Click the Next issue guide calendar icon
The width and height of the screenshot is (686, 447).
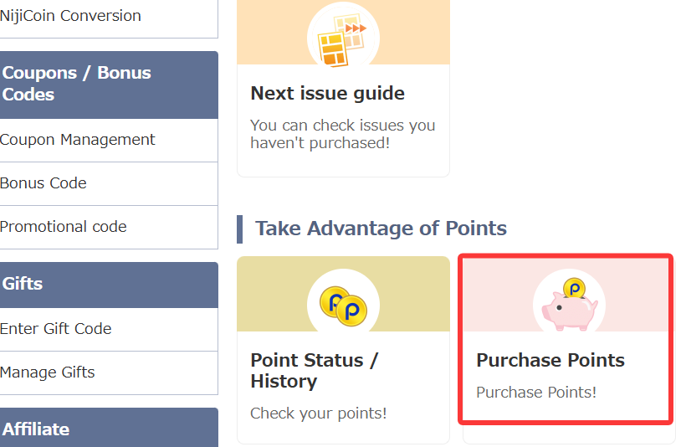coord(343,37)
